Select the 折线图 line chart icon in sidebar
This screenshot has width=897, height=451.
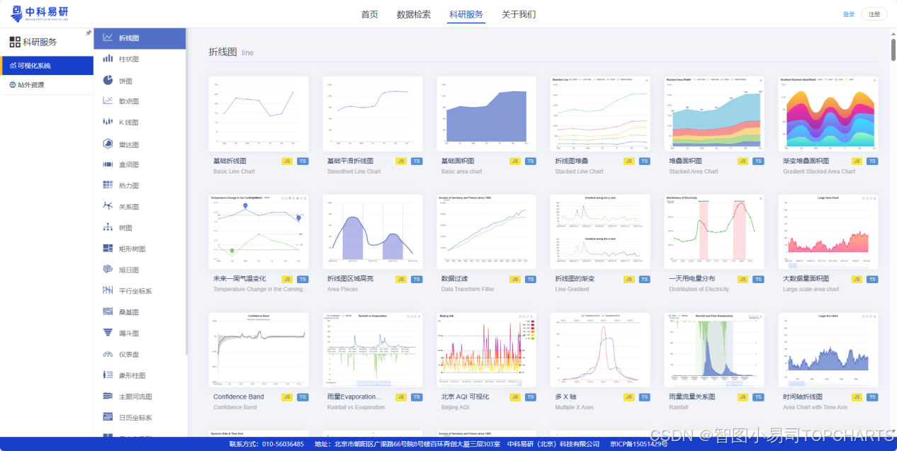point(108,38)
